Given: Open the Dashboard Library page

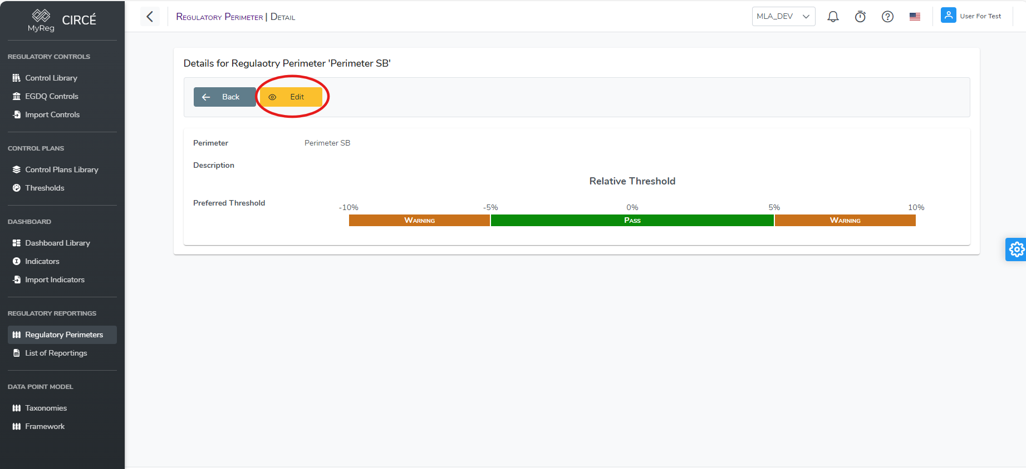Looking at the screenshot, I should pos(57,243).
